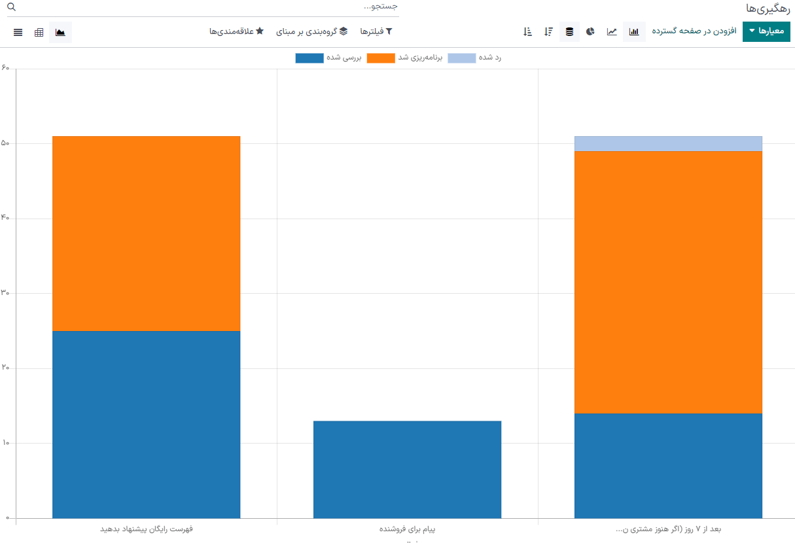This screenshot has width=795, height=543.
Task: Switch to line chart mode
Action: tap(612, 31)
